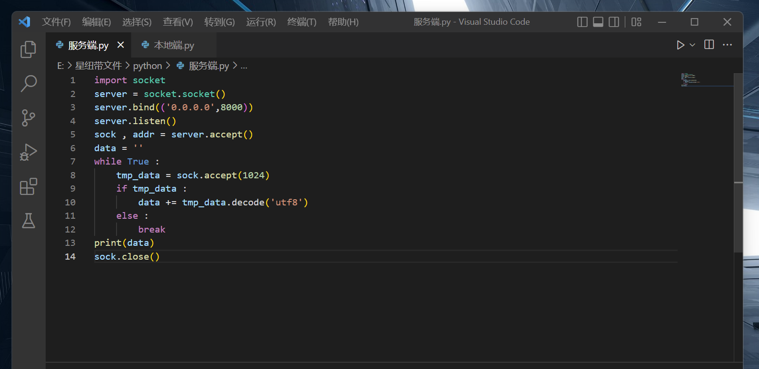Open the Source Control view

[x=29, y=118]
